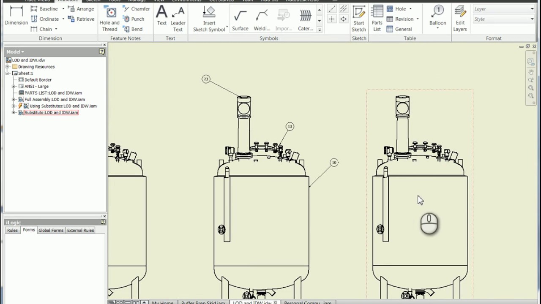Select the Text tool

coord(162,16)
